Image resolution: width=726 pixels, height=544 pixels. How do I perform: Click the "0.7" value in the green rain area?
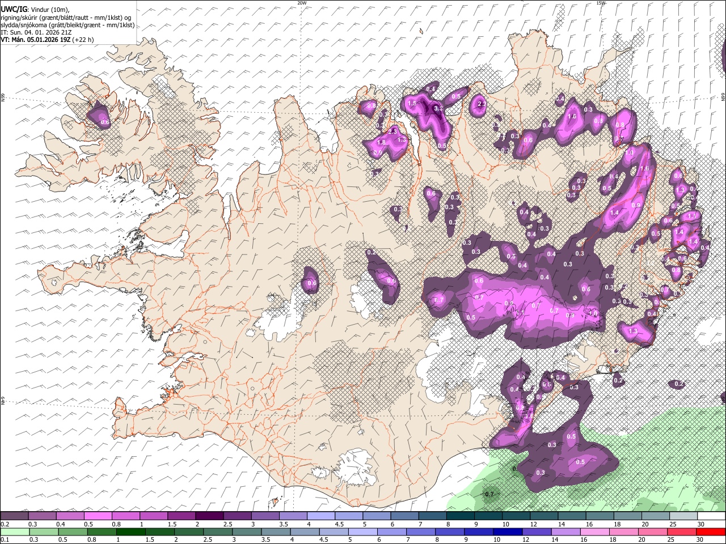coord(489,494)
